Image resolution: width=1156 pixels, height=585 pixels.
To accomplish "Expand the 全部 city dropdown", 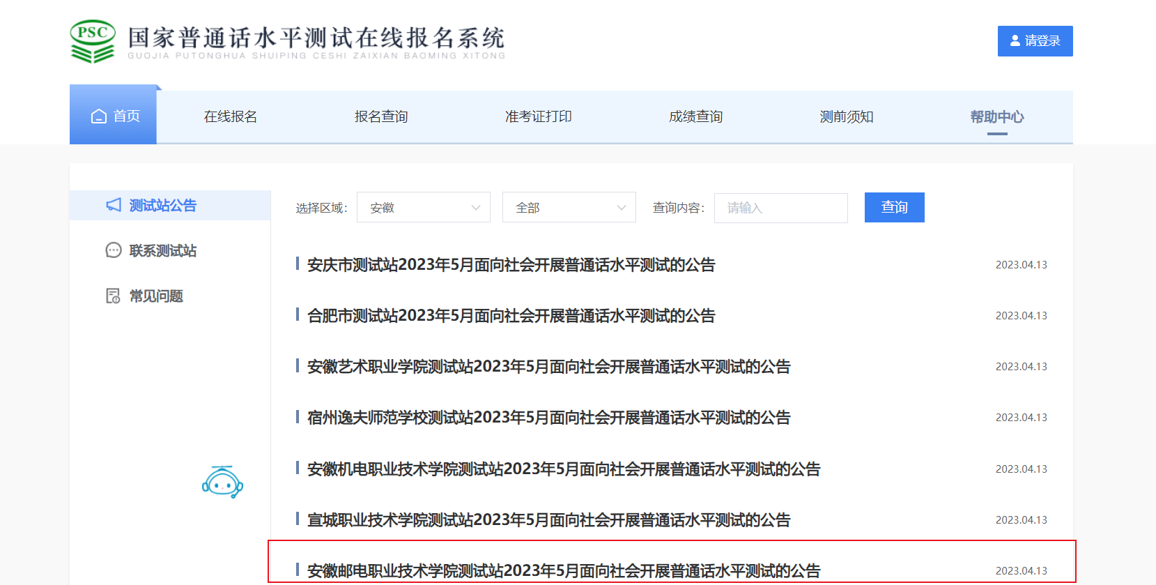I will click(569, 208).
